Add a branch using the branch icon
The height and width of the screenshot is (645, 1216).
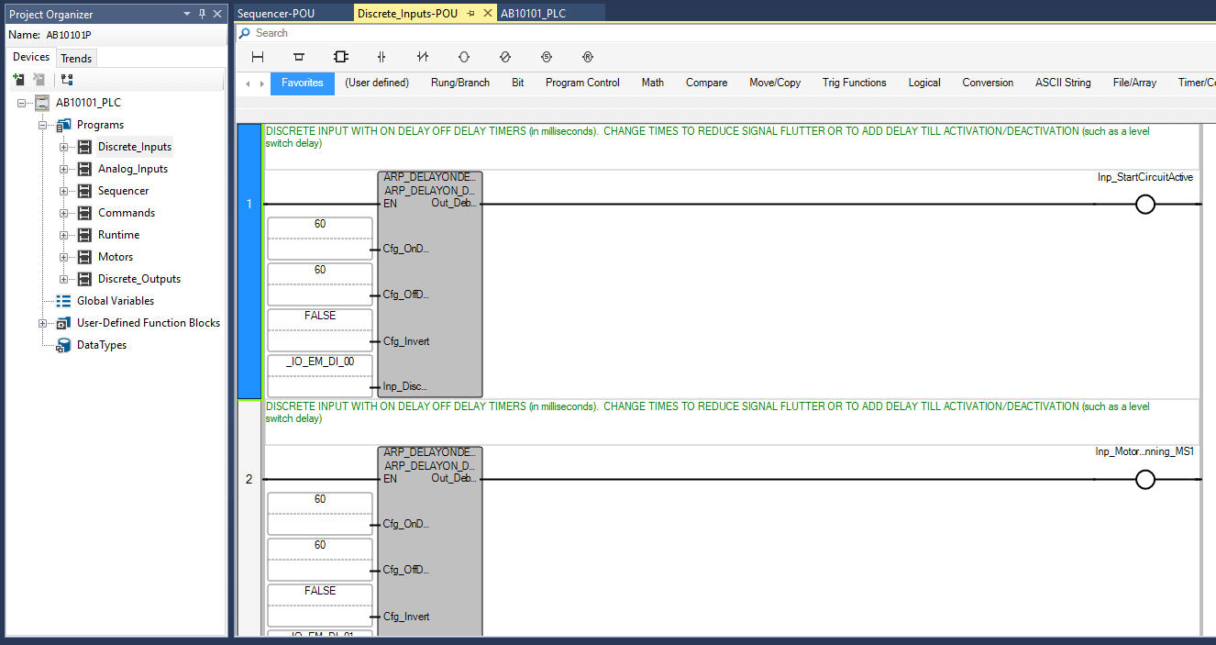click(x=298, y=57)
